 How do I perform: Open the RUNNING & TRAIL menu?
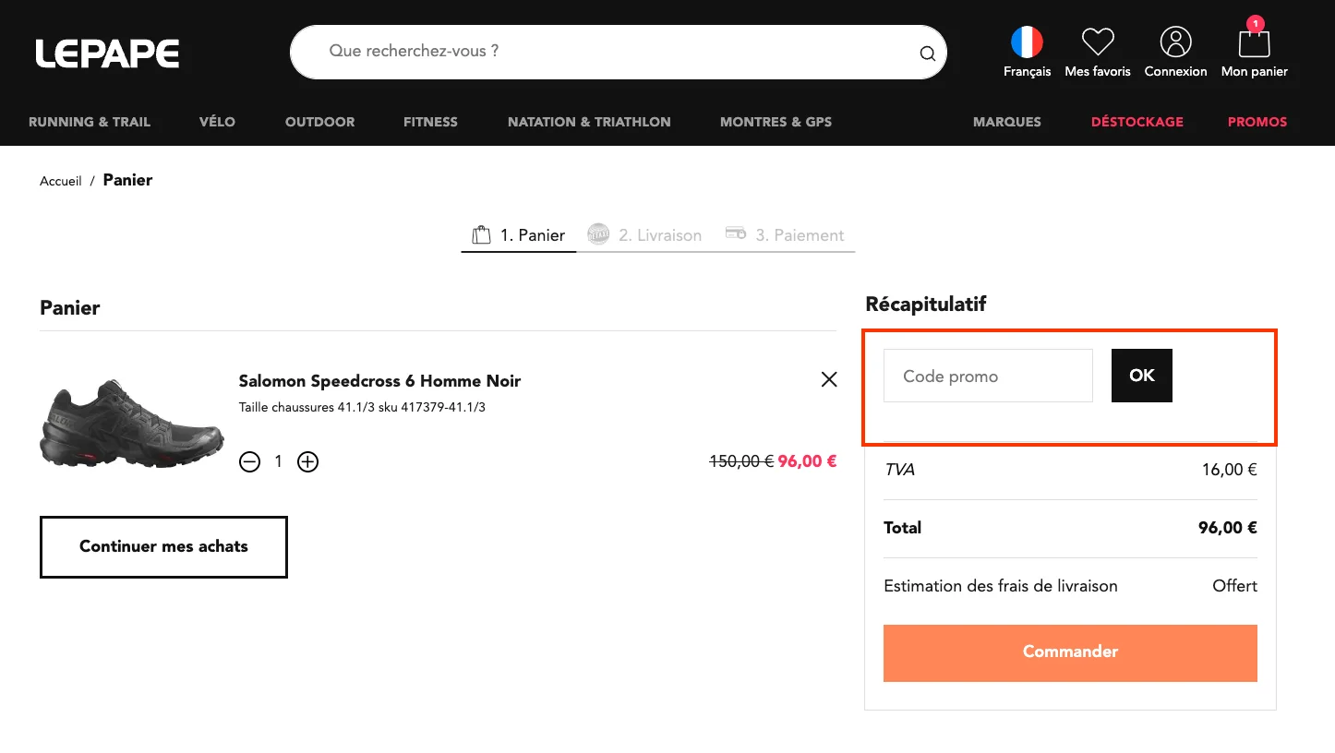click(90, 122)
